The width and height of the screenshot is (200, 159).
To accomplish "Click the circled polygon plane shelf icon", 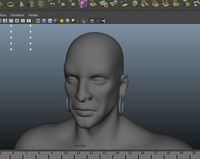I will 41,4.
